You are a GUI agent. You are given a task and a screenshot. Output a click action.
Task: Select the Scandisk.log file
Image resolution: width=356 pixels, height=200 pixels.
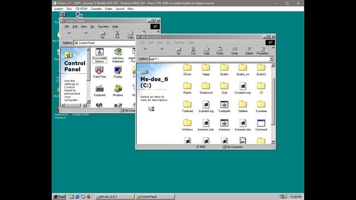pyautogui.click(x=206, y=106)
